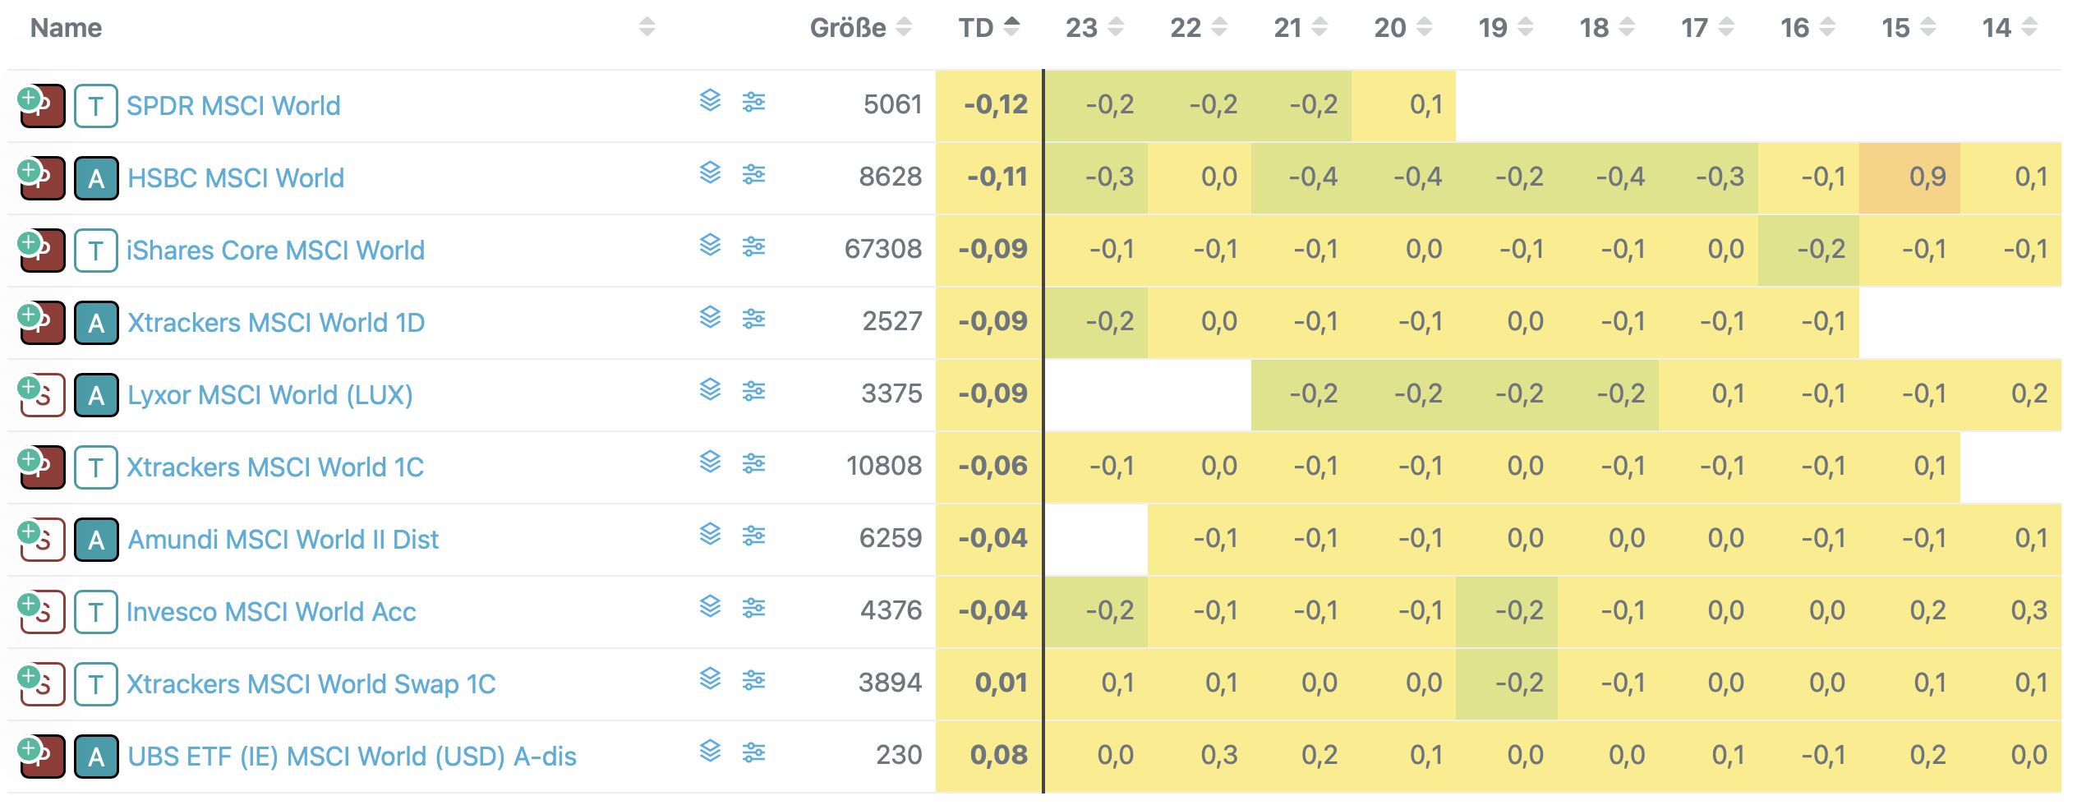Click layers icon in Xtrackers MSCI World 1D row
This screenshot has width=2077, height=805.
coord(710,318)
